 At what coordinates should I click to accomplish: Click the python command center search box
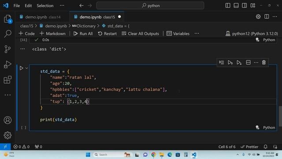point(150,6)
